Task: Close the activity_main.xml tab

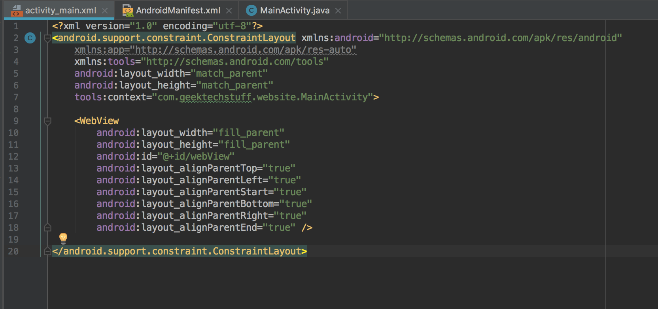Action: pos(105,11)
